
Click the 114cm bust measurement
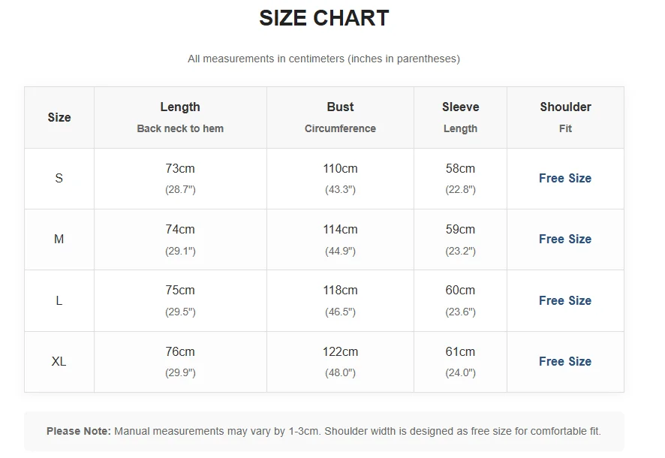coord(340,230)
